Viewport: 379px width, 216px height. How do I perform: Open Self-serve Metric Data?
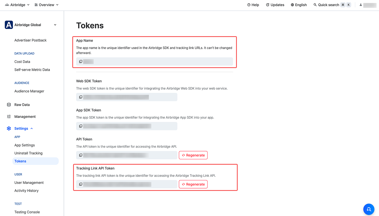click(32, 70)
